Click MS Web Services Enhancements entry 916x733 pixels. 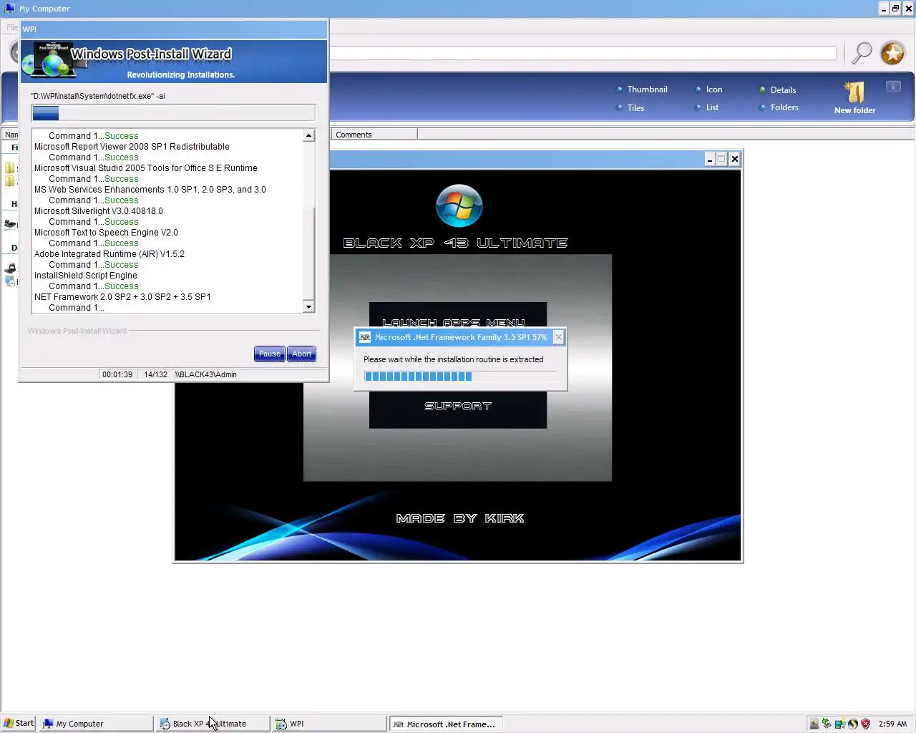pos(150,190)
